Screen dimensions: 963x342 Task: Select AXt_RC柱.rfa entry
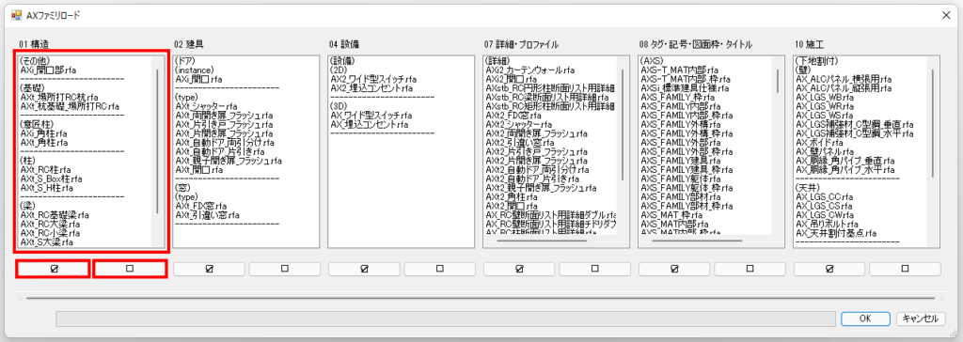[x=45, y=169]
